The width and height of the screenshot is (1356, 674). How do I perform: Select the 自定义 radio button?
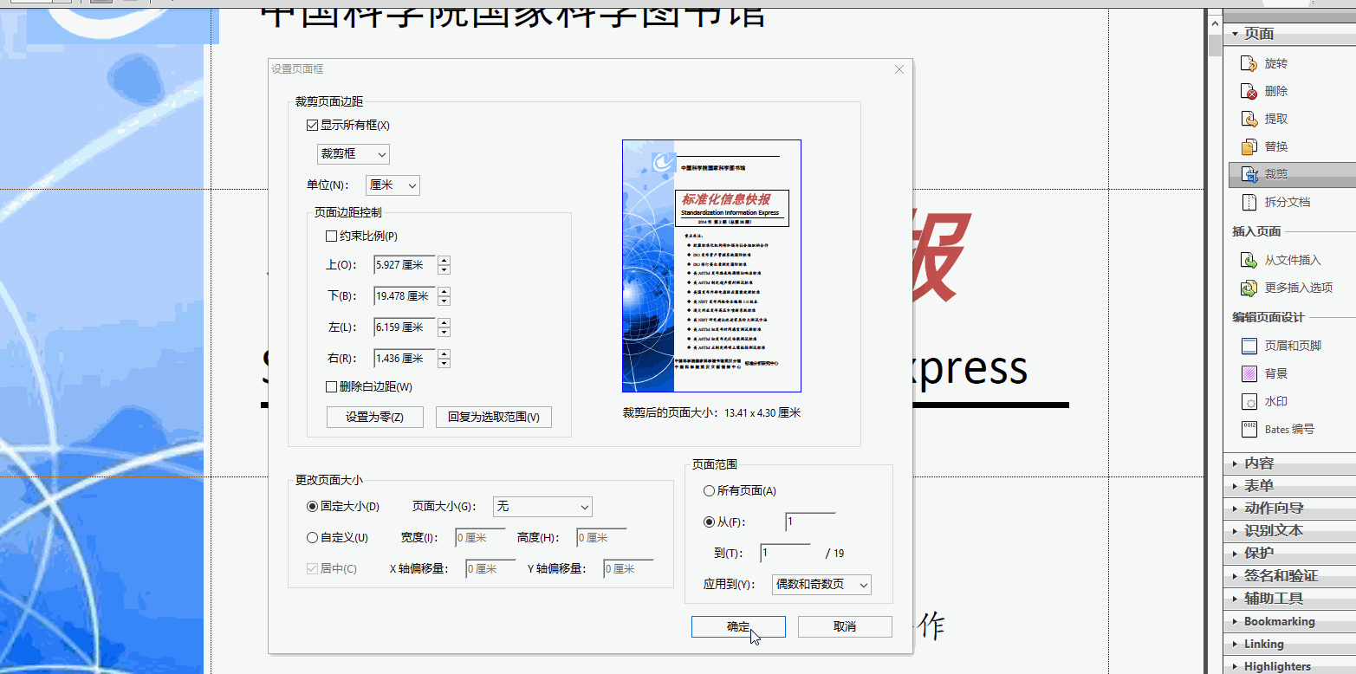tap(312, 537)
